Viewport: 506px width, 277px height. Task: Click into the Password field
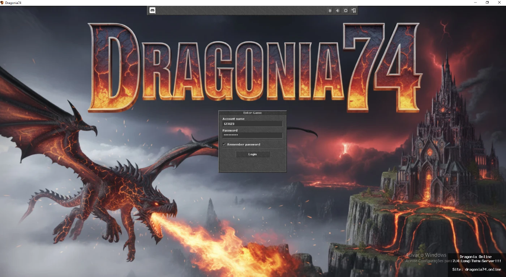252,135
